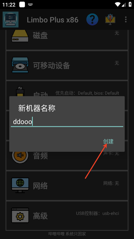Tap the 高级 gear window icon
The width and height of the screenshot is (134, 239).
tap(20, 215)
